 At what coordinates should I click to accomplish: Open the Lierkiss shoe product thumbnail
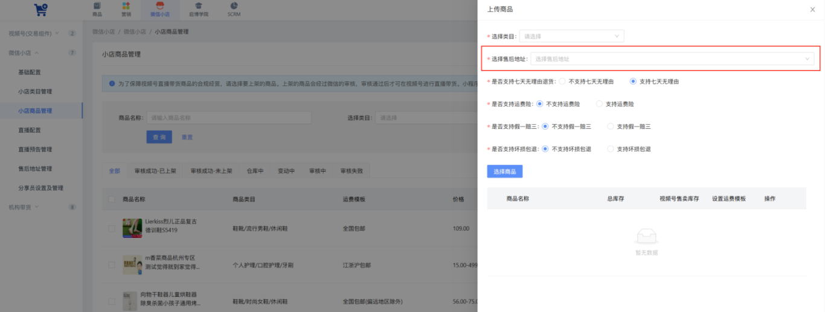132,228
